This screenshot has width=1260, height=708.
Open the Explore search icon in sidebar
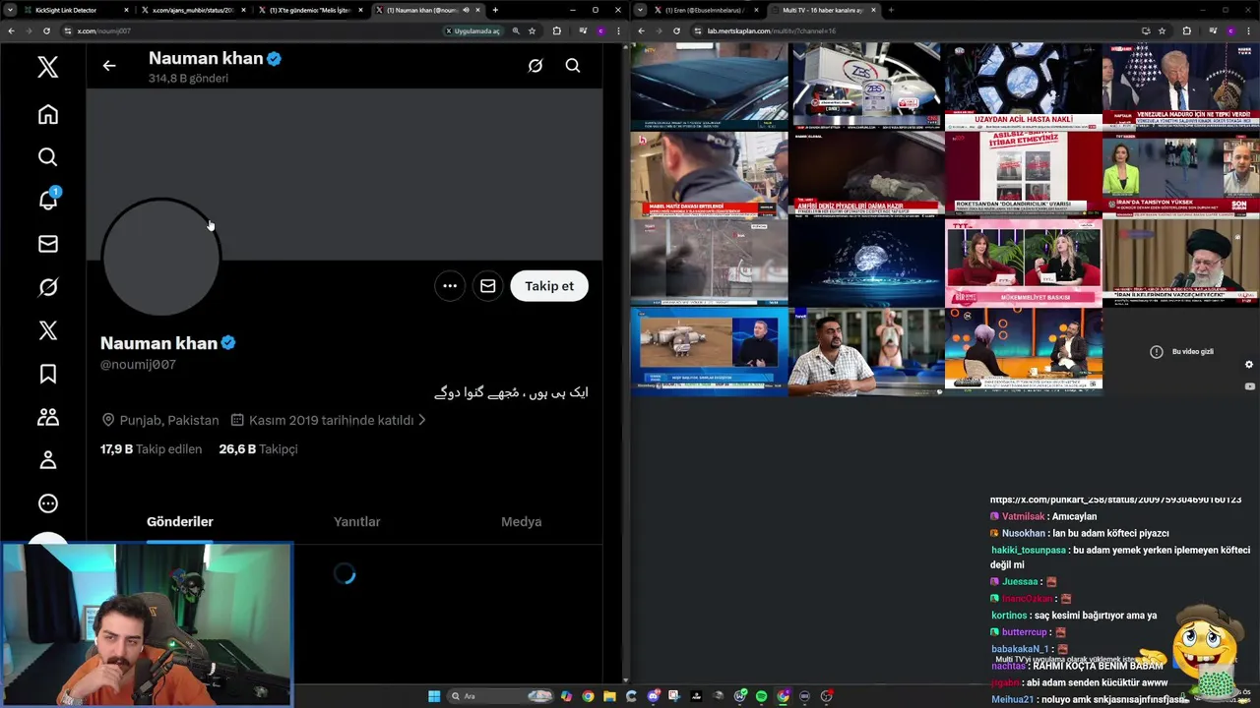47,157
